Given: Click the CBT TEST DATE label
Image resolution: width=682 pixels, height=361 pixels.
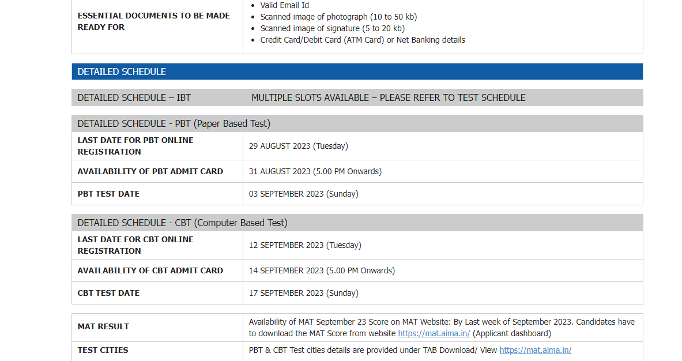Looking at the screenshot, I should click(x=108, y=293).
